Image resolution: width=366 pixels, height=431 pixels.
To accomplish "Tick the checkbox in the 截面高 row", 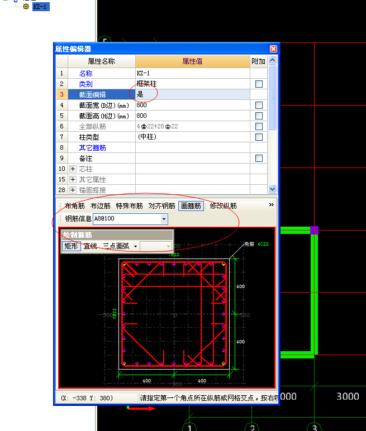I will [259, 116].
